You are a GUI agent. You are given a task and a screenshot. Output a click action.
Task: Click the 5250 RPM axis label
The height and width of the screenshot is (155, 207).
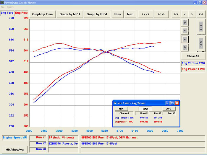click(105, 131)
